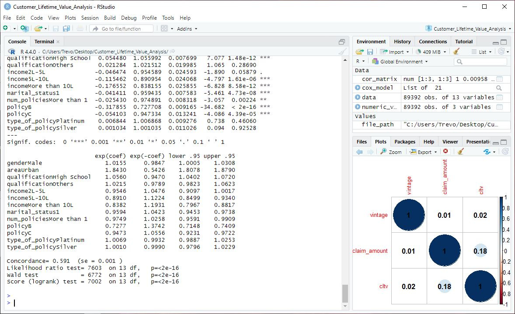Image resolution: width=515 pixels, height=314 pixels.
Task: Open the Import dataset dropdown
Action: coord(394,52)
